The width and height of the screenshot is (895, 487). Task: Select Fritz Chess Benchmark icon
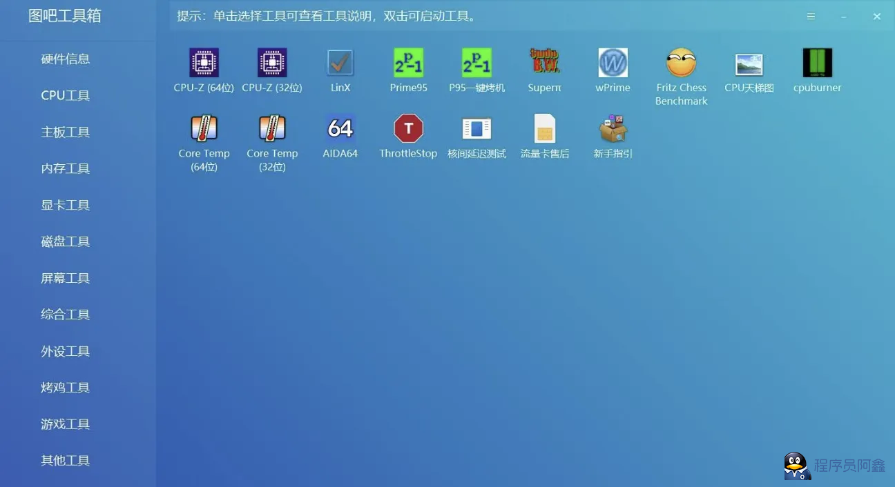tap(681, 63)
